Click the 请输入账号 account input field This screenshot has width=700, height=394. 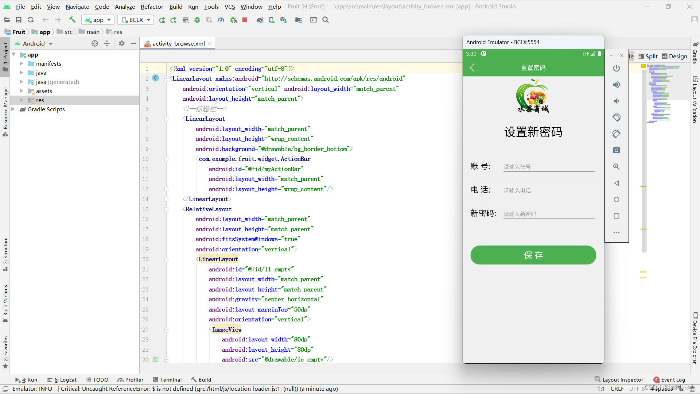point(548,167)
